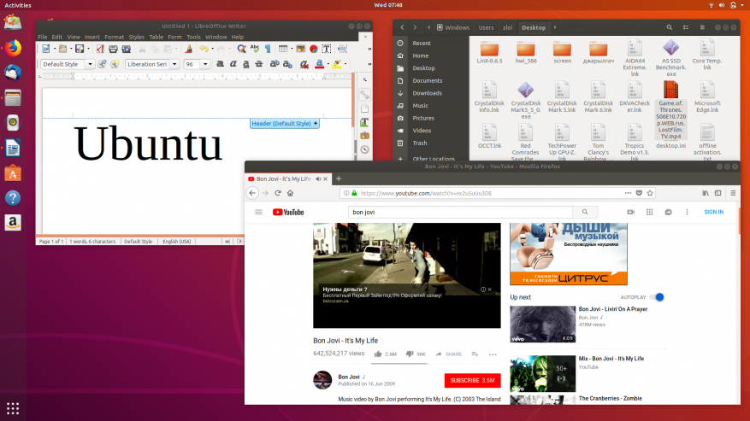This screenshot has height=421, width=750.
Task: Open the font size 96 dropdown
Action: [x=205, y=64]
